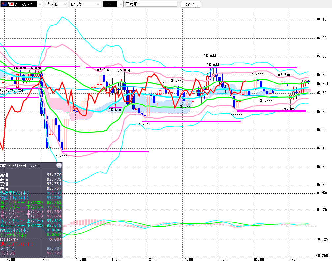Click the シグナル(9本) row
This screenshot has height=263, width=332.
[31, 235]
